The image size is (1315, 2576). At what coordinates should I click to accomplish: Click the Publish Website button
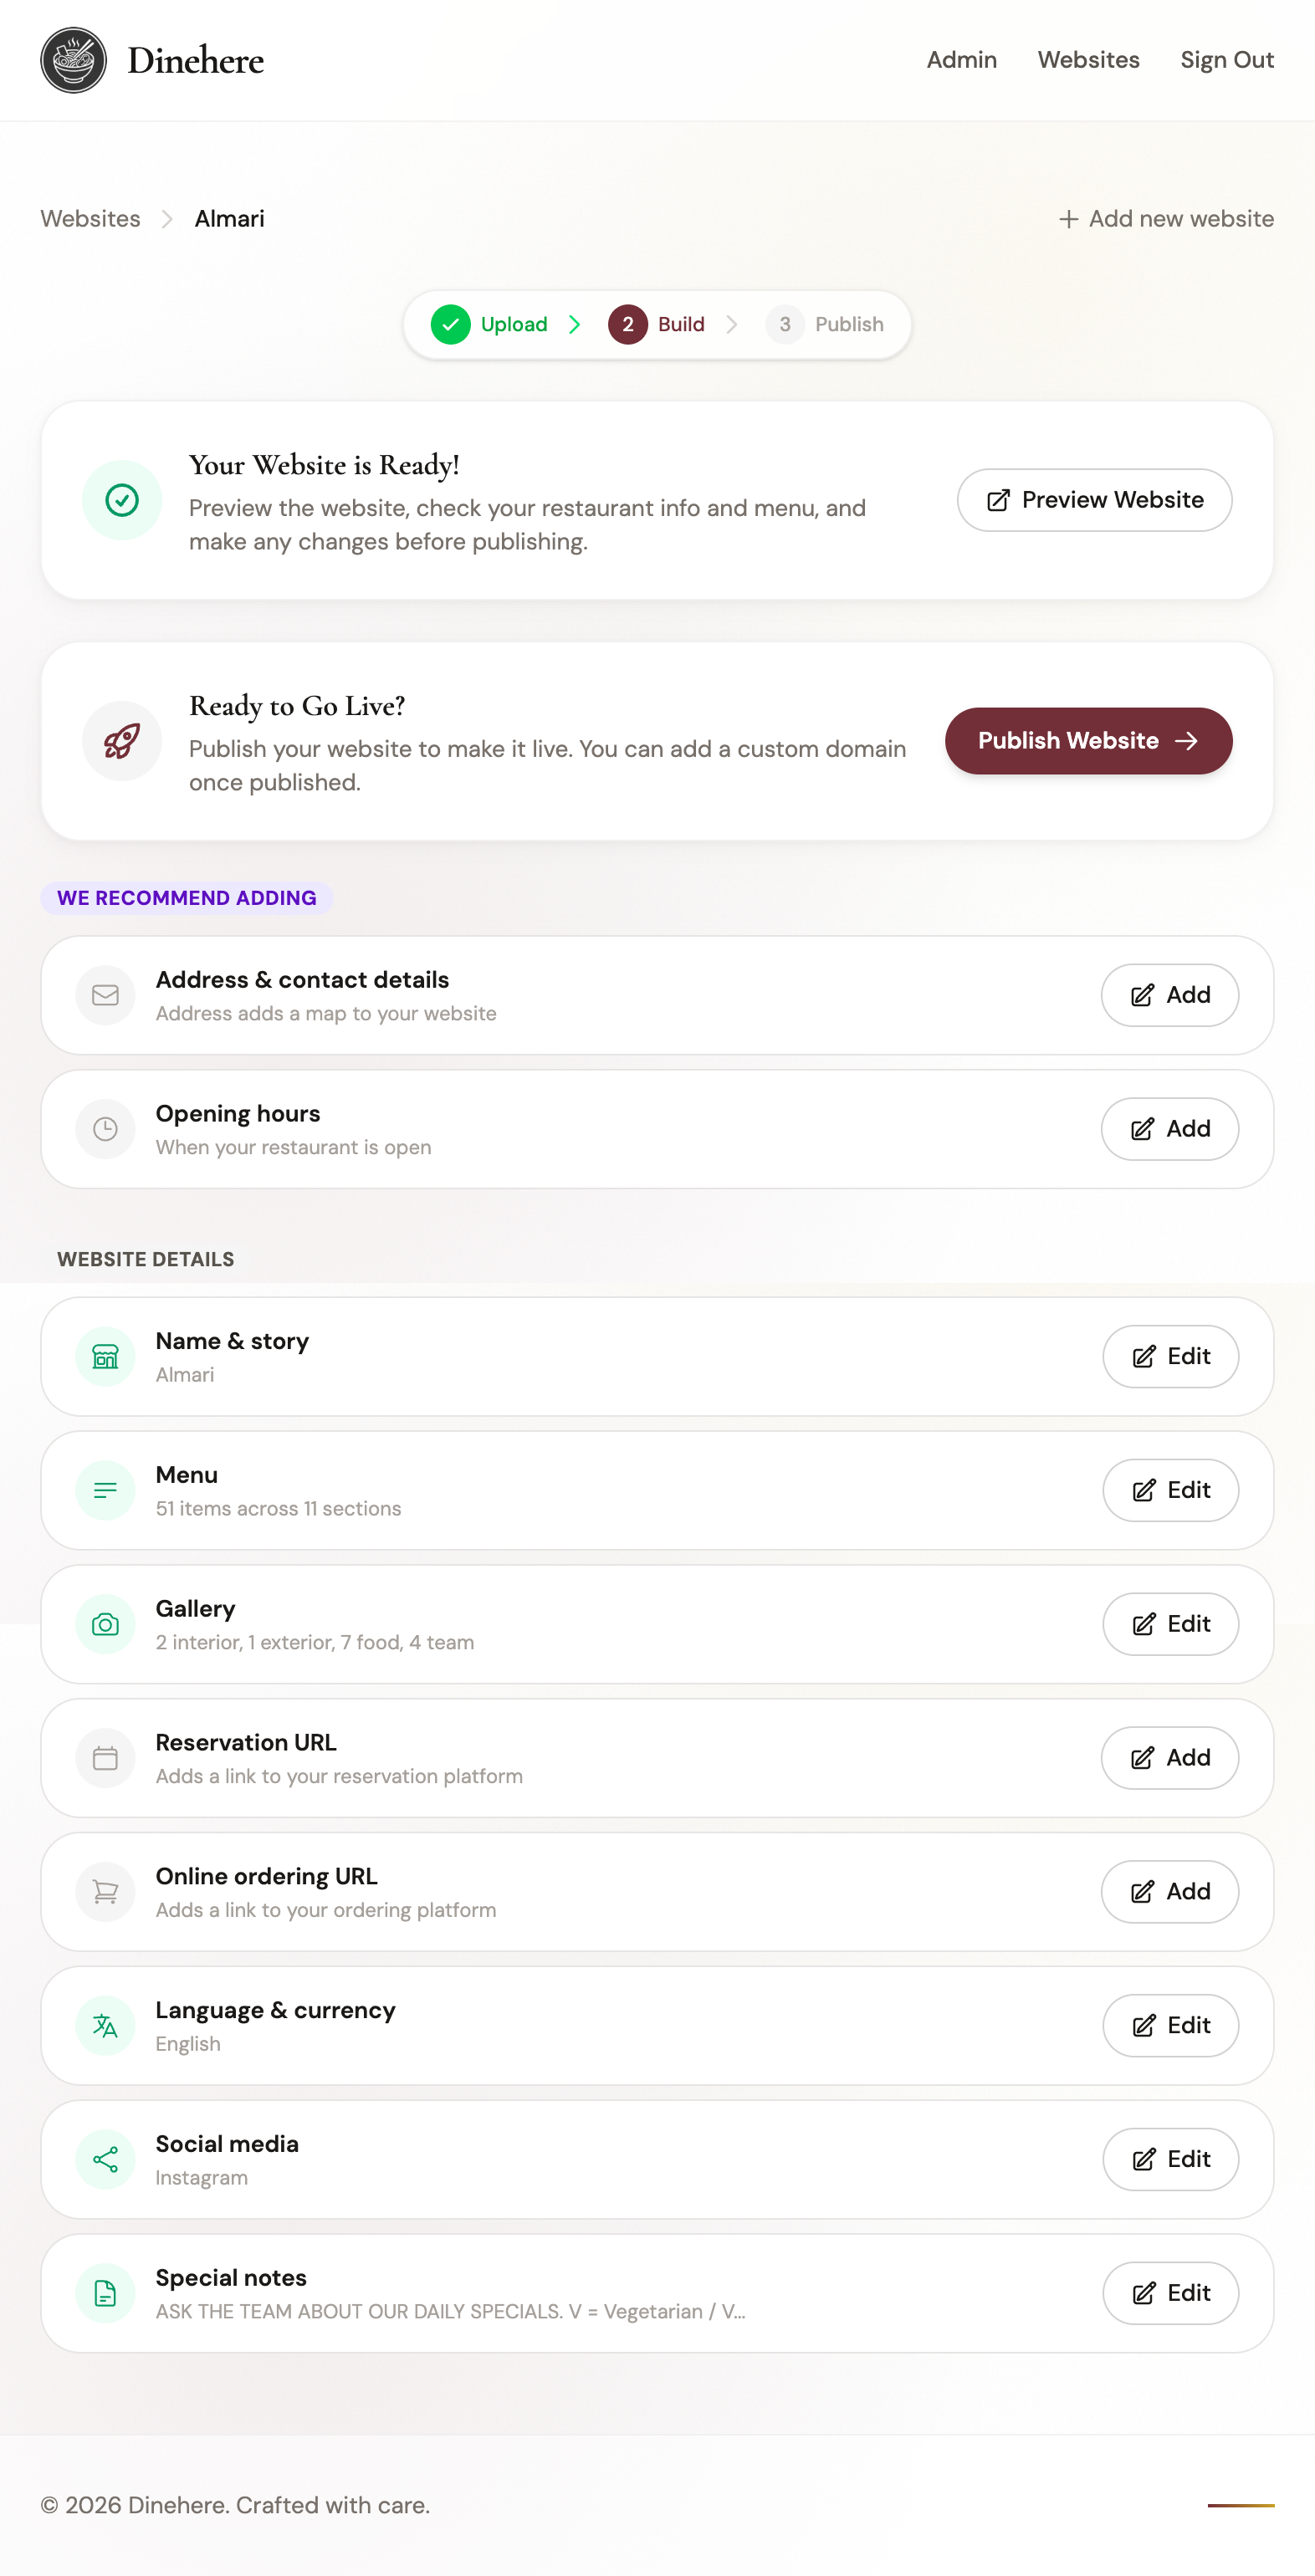pyautogui.click(x=1087, y=740)
